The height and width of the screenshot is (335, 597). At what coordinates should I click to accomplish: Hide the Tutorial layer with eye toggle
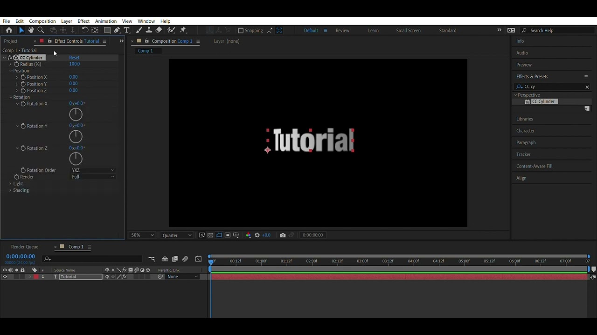point(5,277)
